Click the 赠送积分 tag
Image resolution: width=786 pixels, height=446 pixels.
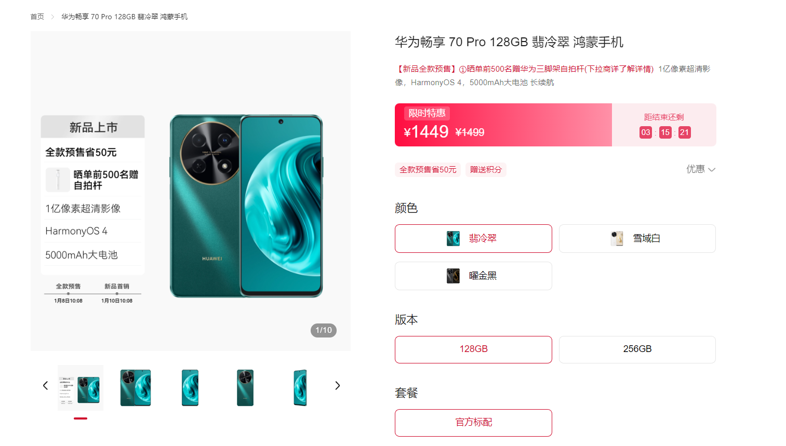click(486, 170)
